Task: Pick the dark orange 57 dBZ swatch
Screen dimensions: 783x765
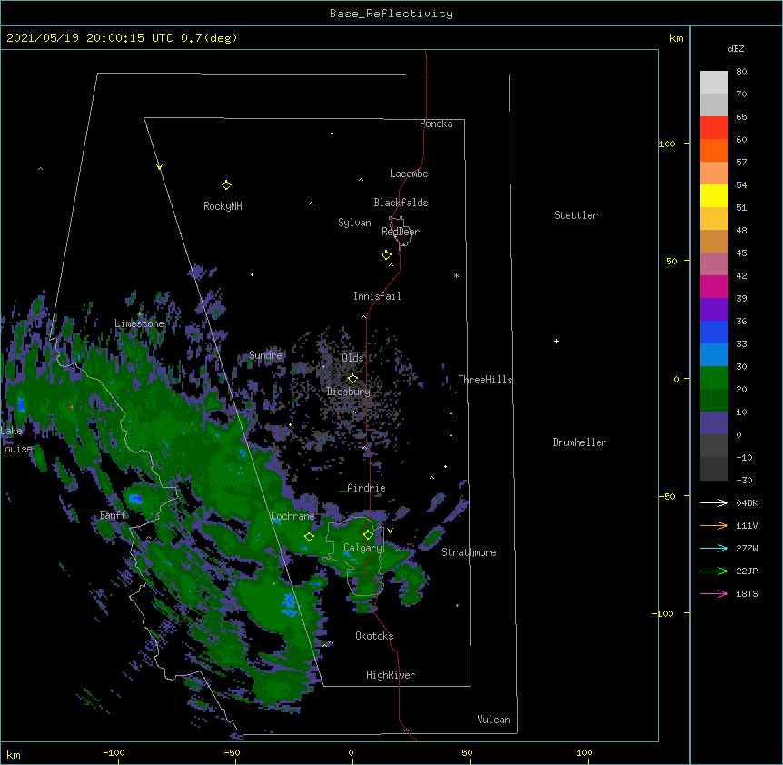Action: (714, 150)
